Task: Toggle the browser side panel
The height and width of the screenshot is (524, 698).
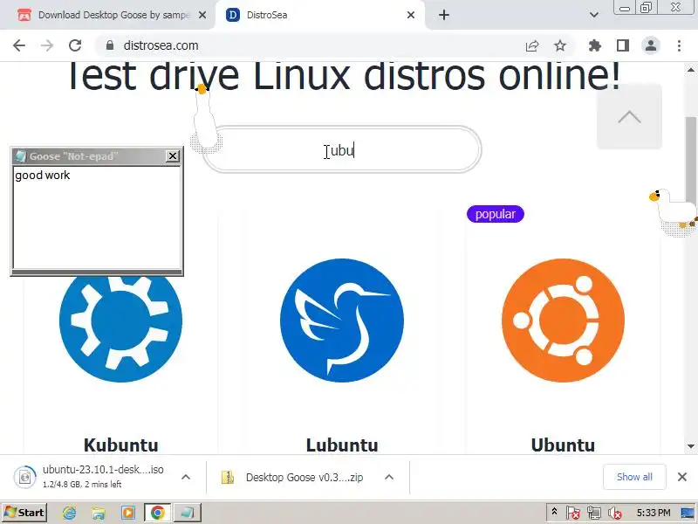Action: [623, 45]
